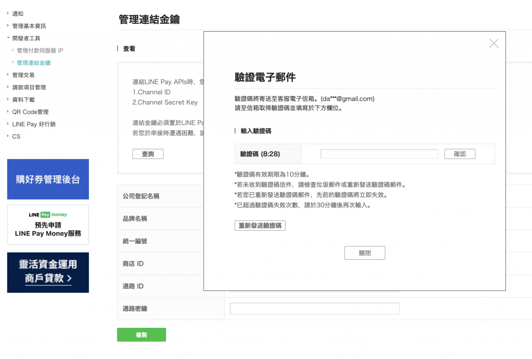Click the 1.Channel ID text
The width and height of the screenshot is (532, 359).
pos(151,92)
